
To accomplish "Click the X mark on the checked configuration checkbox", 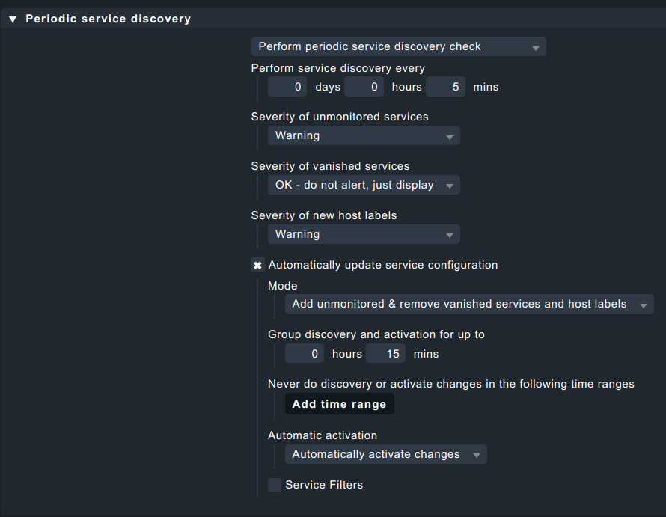I will tap(257, 265).
